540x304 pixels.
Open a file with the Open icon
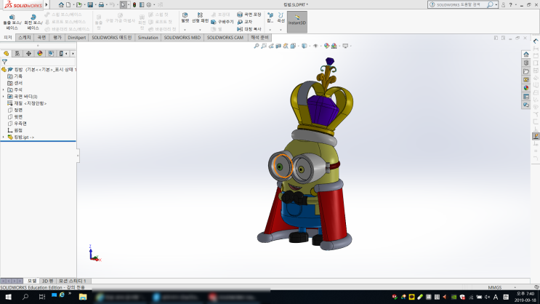(79, 5)
